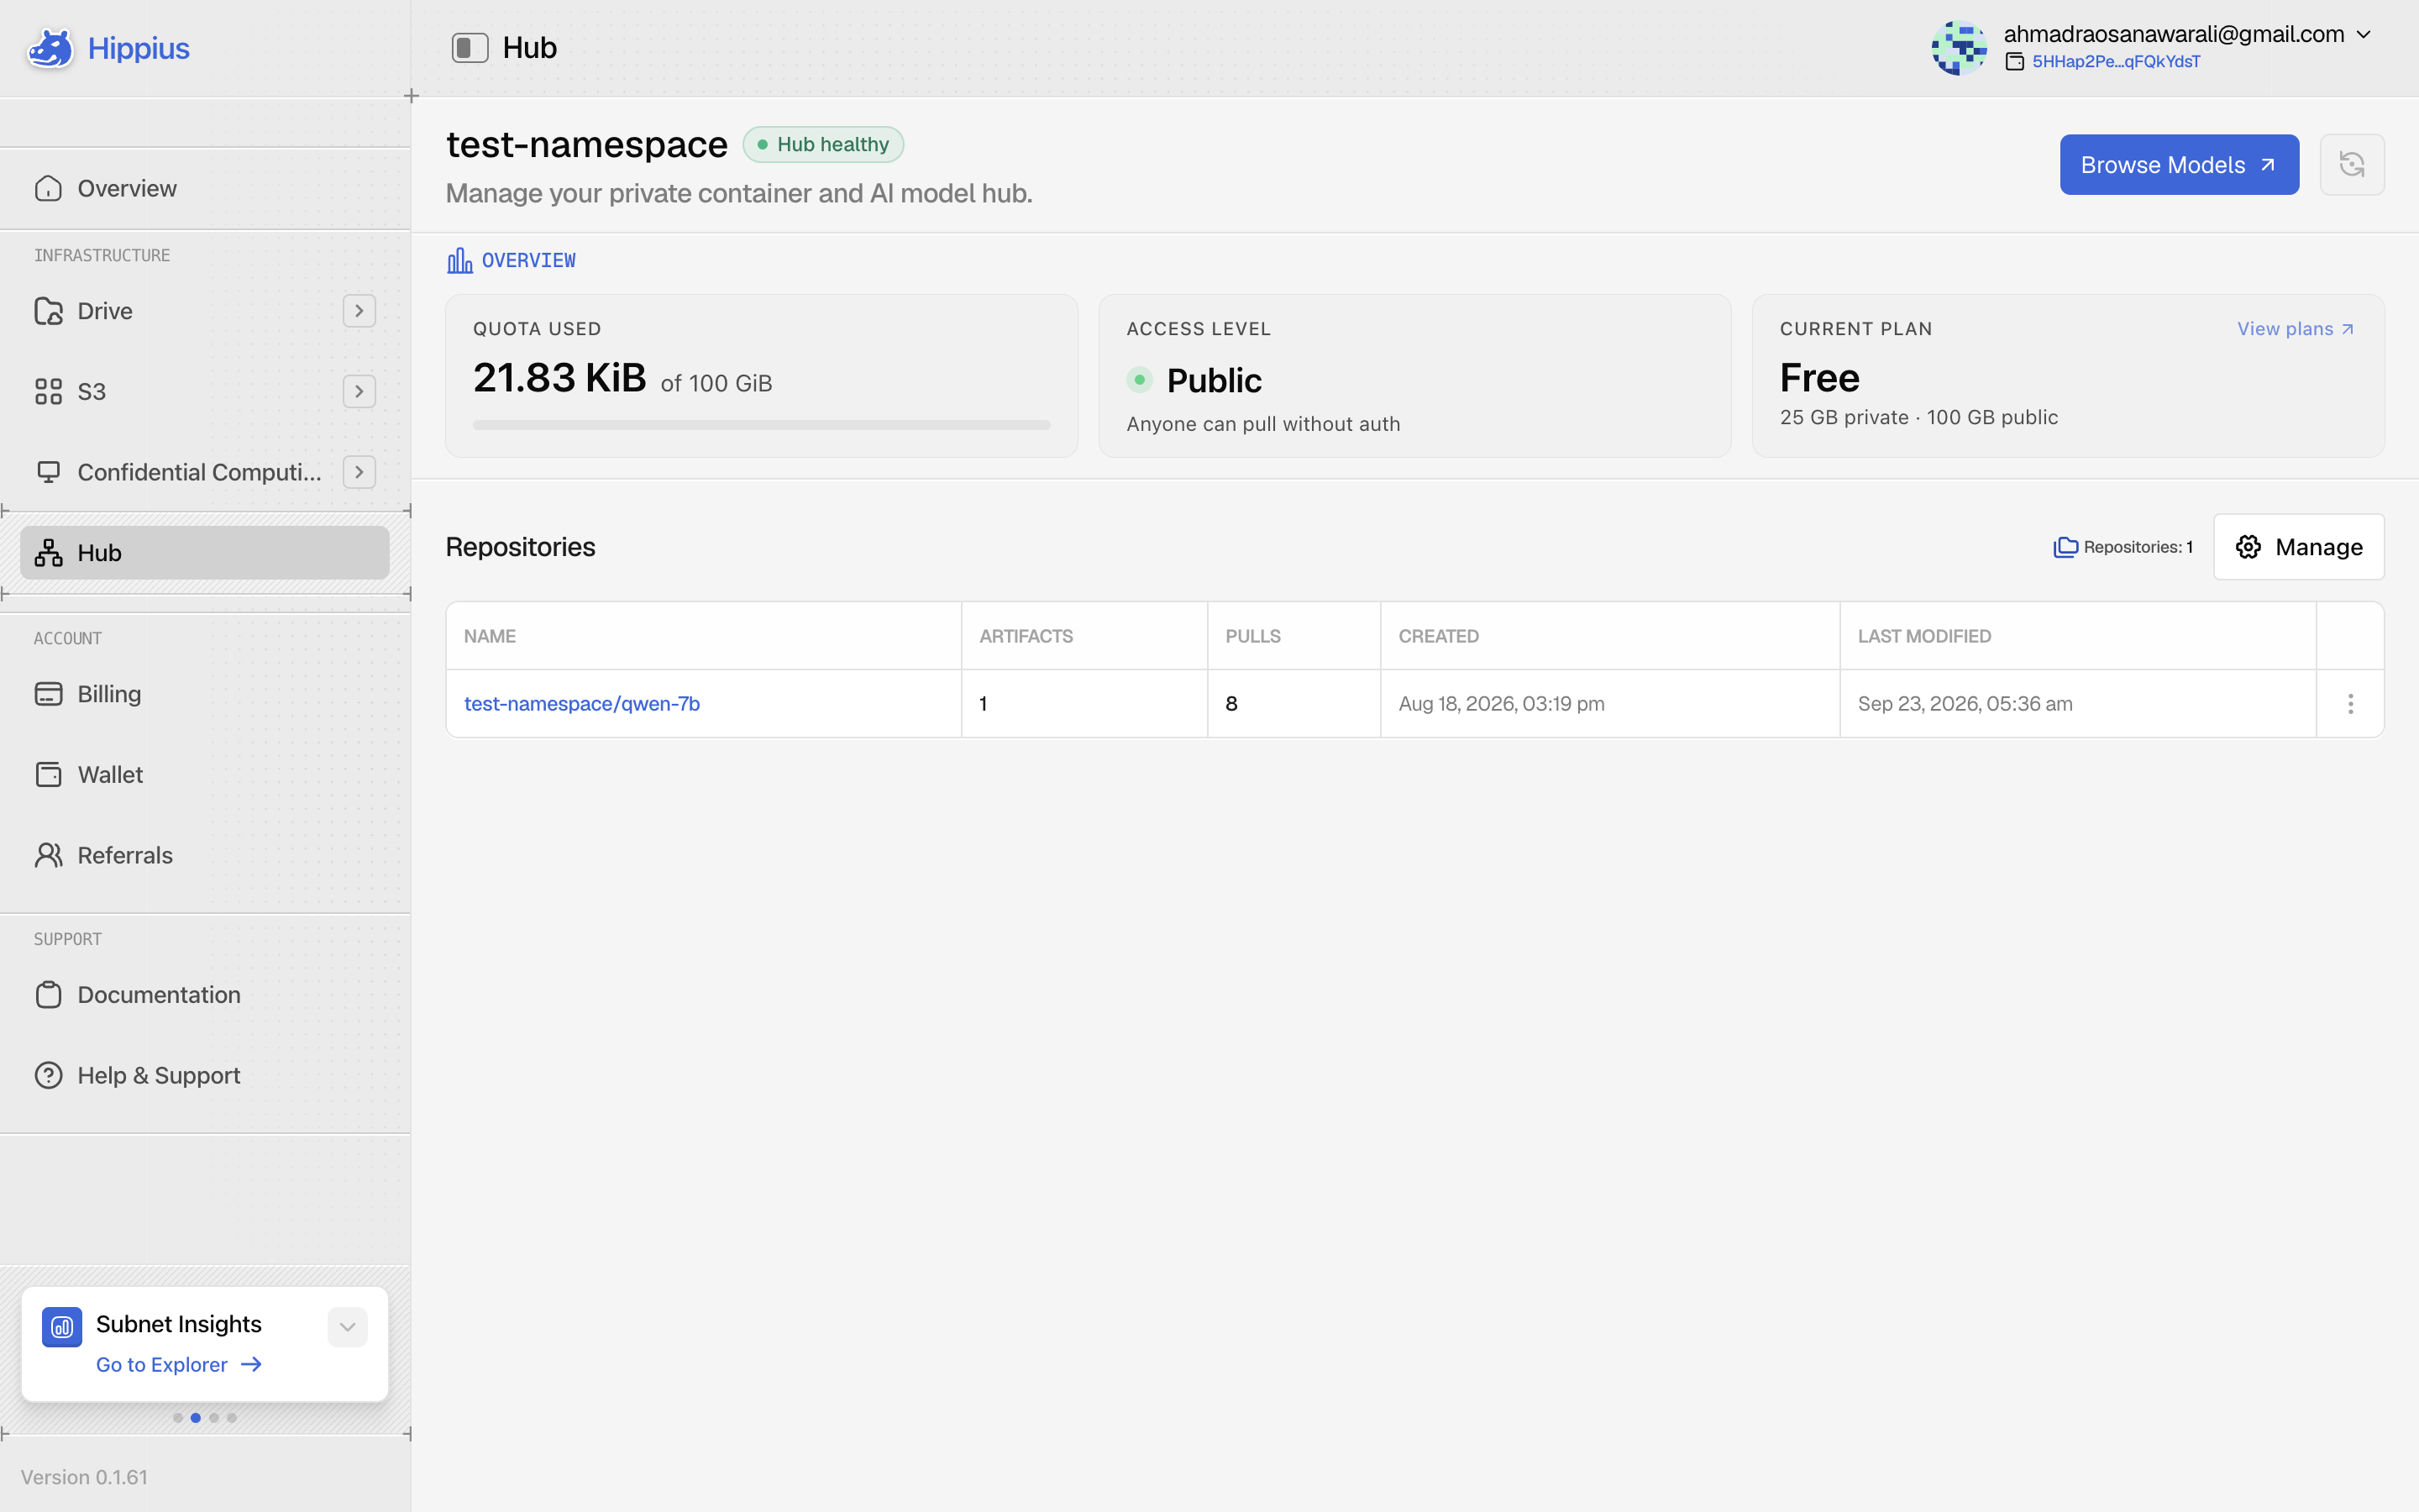Click the Drive folder icon
2419x1512 pixels.
click(48, 311)
